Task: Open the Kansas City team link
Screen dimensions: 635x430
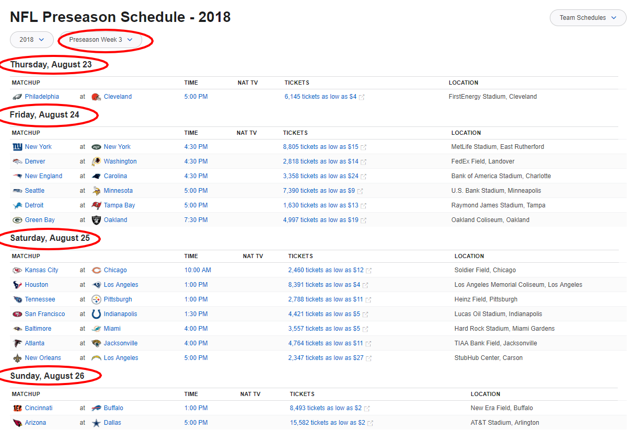Action: pyautogui.click(x=42, y=270)
